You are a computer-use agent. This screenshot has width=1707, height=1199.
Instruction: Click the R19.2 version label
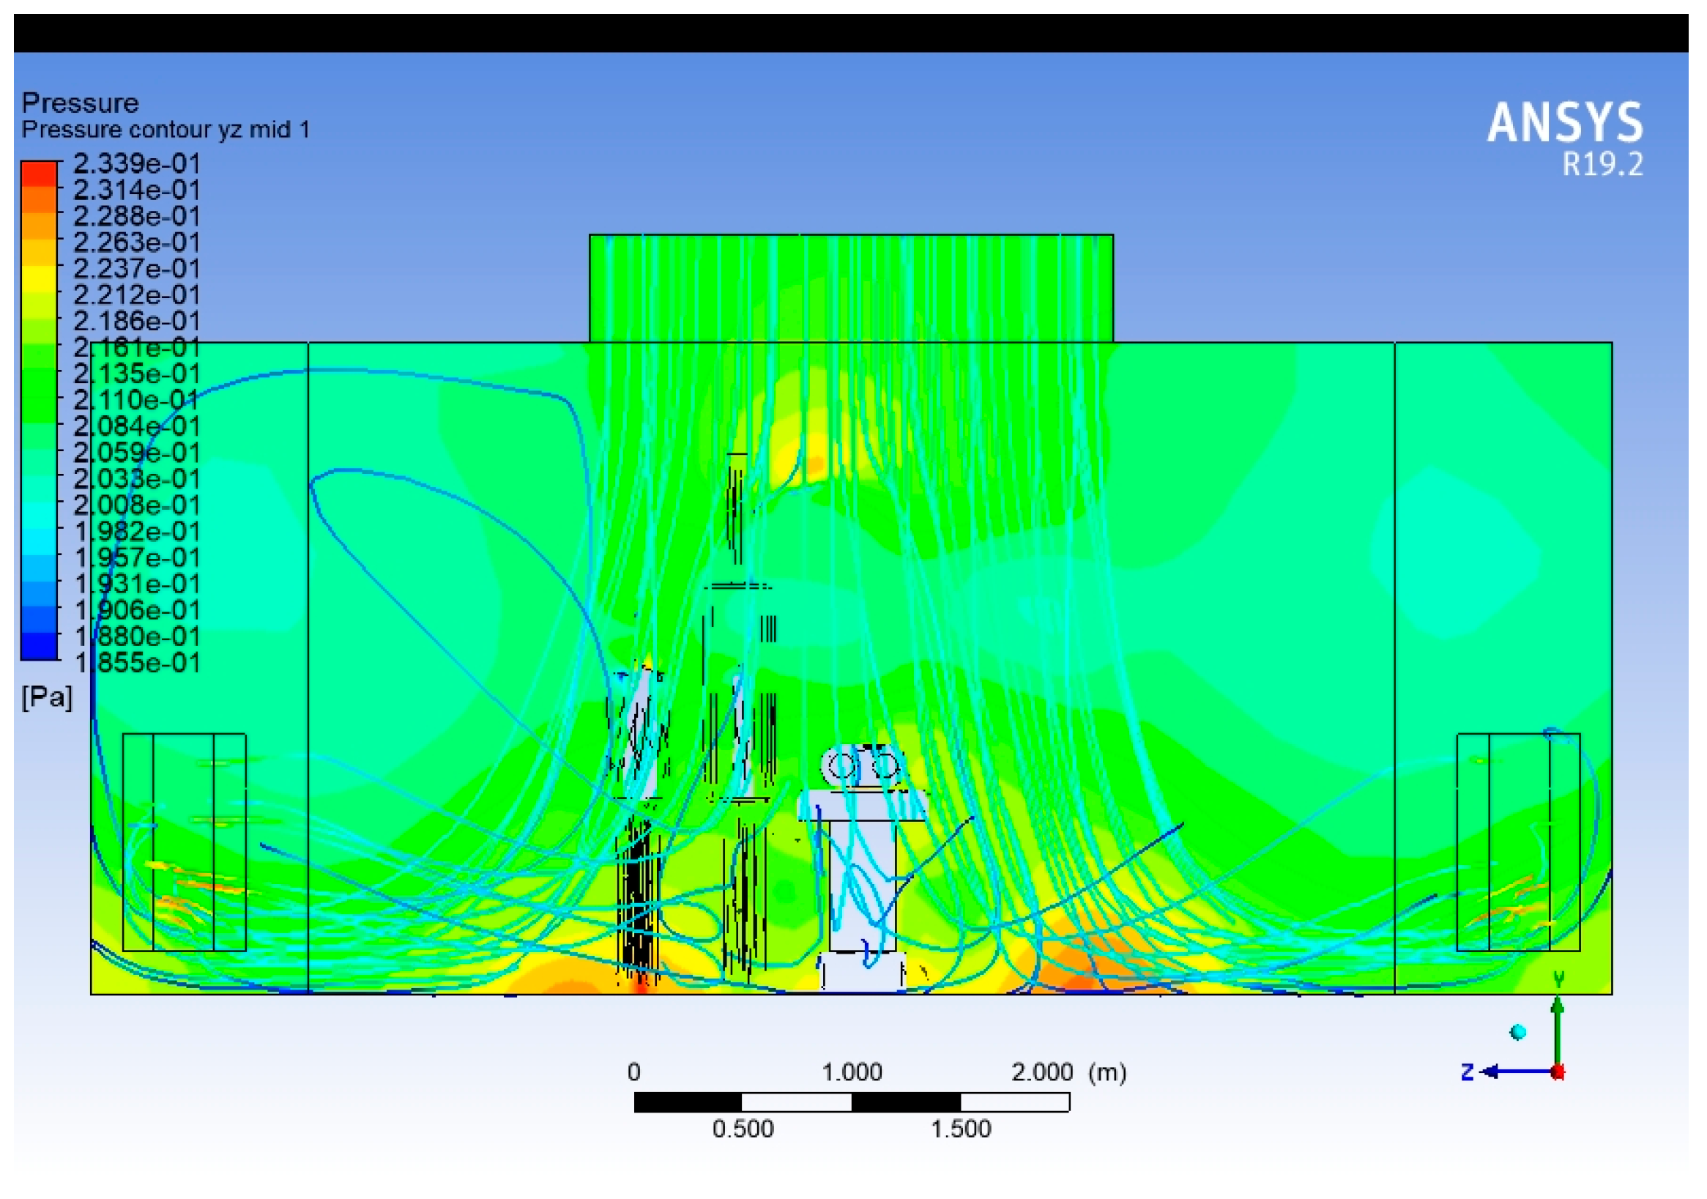pyautogui.click(x=1602, y=165)
